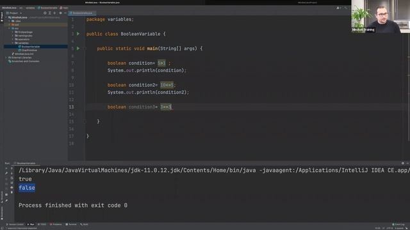Open Version Control tool window
Image resolution: width=410 pixels, height=230 pixels.
pyautogui.click(x=15, y=224)
